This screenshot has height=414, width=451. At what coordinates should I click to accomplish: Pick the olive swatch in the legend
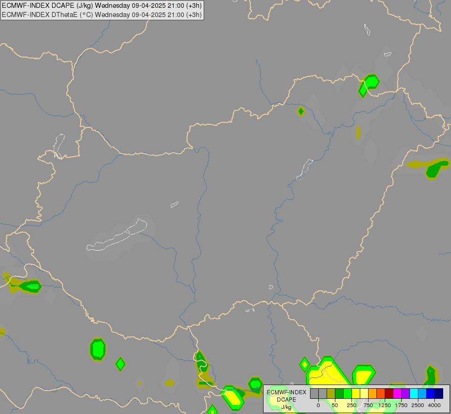pyautogui.click(x=331, y=393)
